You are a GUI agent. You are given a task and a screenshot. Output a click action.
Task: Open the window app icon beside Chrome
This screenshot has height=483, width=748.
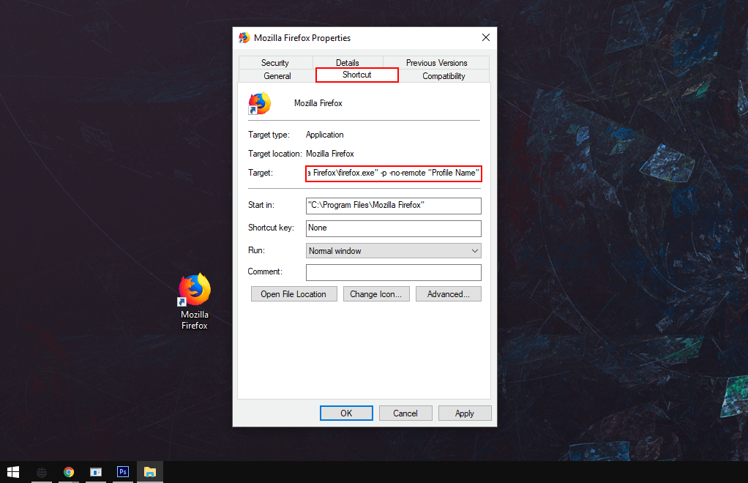coord(96,472)
